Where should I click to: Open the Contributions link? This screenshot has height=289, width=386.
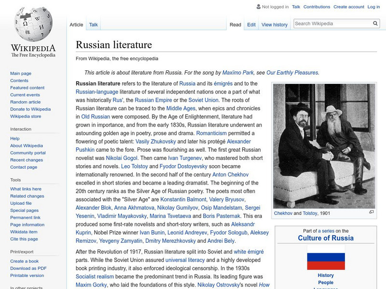pos(317,7)
